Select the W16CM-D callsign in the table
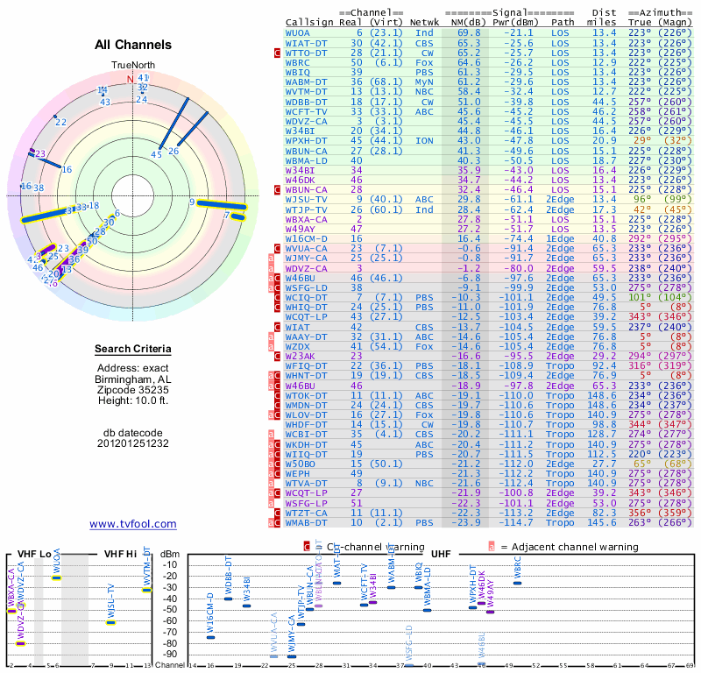This screenshot has width=701, height=673. (x=307, y=238)
